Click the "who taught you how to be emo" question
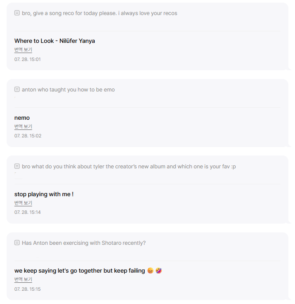Screen dimensions: 295x304 coord(68,90)
